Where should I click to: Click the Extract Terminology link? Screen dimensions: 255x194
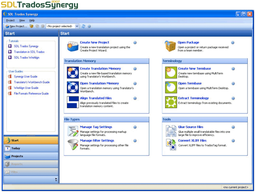coord(193,98)
